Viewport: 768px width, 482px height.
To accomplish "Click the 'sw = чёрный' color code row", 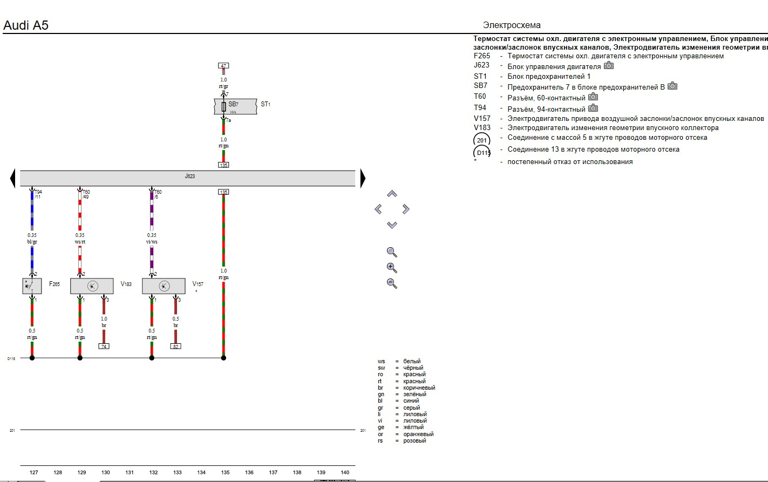I will coord(400,368).
